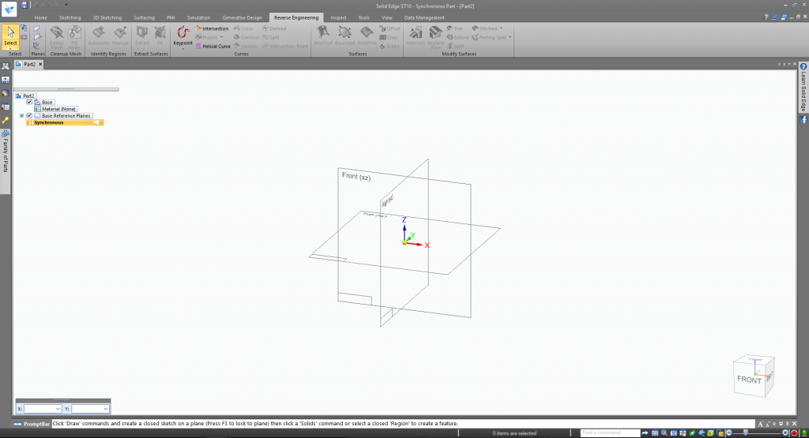Switch to the Inspect tab

point(338,17)
